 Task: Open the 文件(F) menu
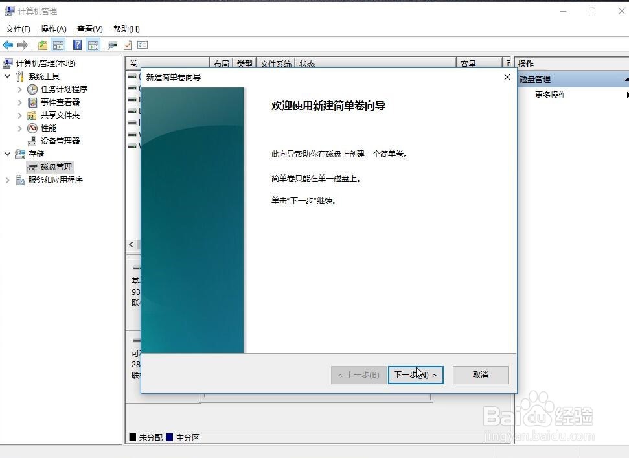pyautogui.click(x=18, y=29)
